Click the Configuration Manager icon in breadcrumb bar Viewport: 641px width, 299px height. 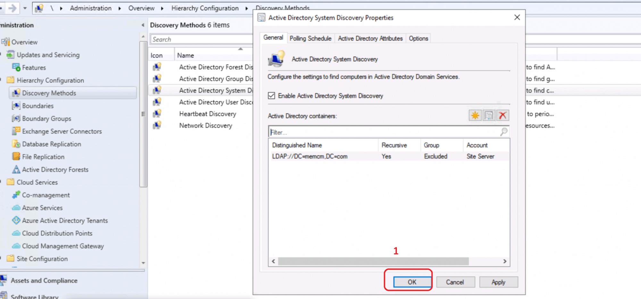point(38,8)
